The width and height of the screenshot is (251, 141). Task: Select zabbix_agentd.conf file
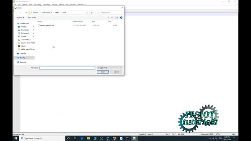[x=47, y=25]
